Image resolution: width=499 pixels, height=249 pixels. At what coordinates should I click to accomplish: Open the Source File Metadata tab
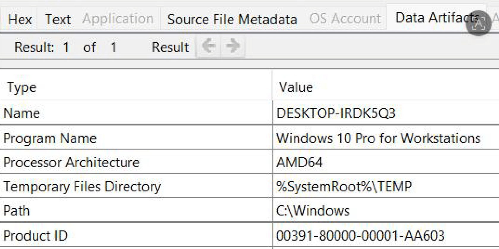click(x=232, y=20)
